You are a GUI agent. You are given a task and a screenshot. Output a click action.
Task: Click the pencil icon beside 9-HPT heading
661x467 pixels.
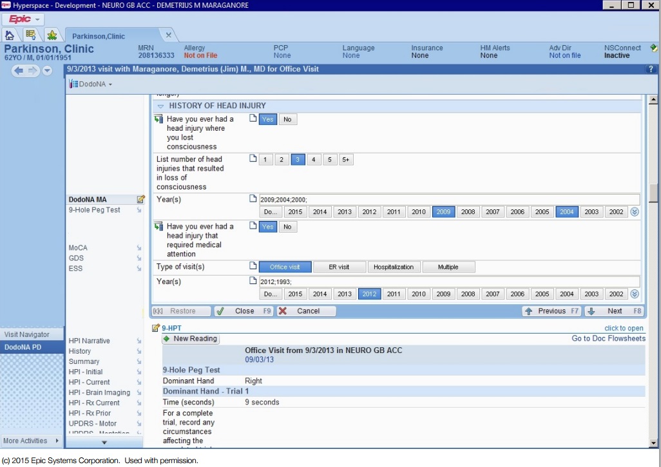pyautogui.click(x=155, y=328)
